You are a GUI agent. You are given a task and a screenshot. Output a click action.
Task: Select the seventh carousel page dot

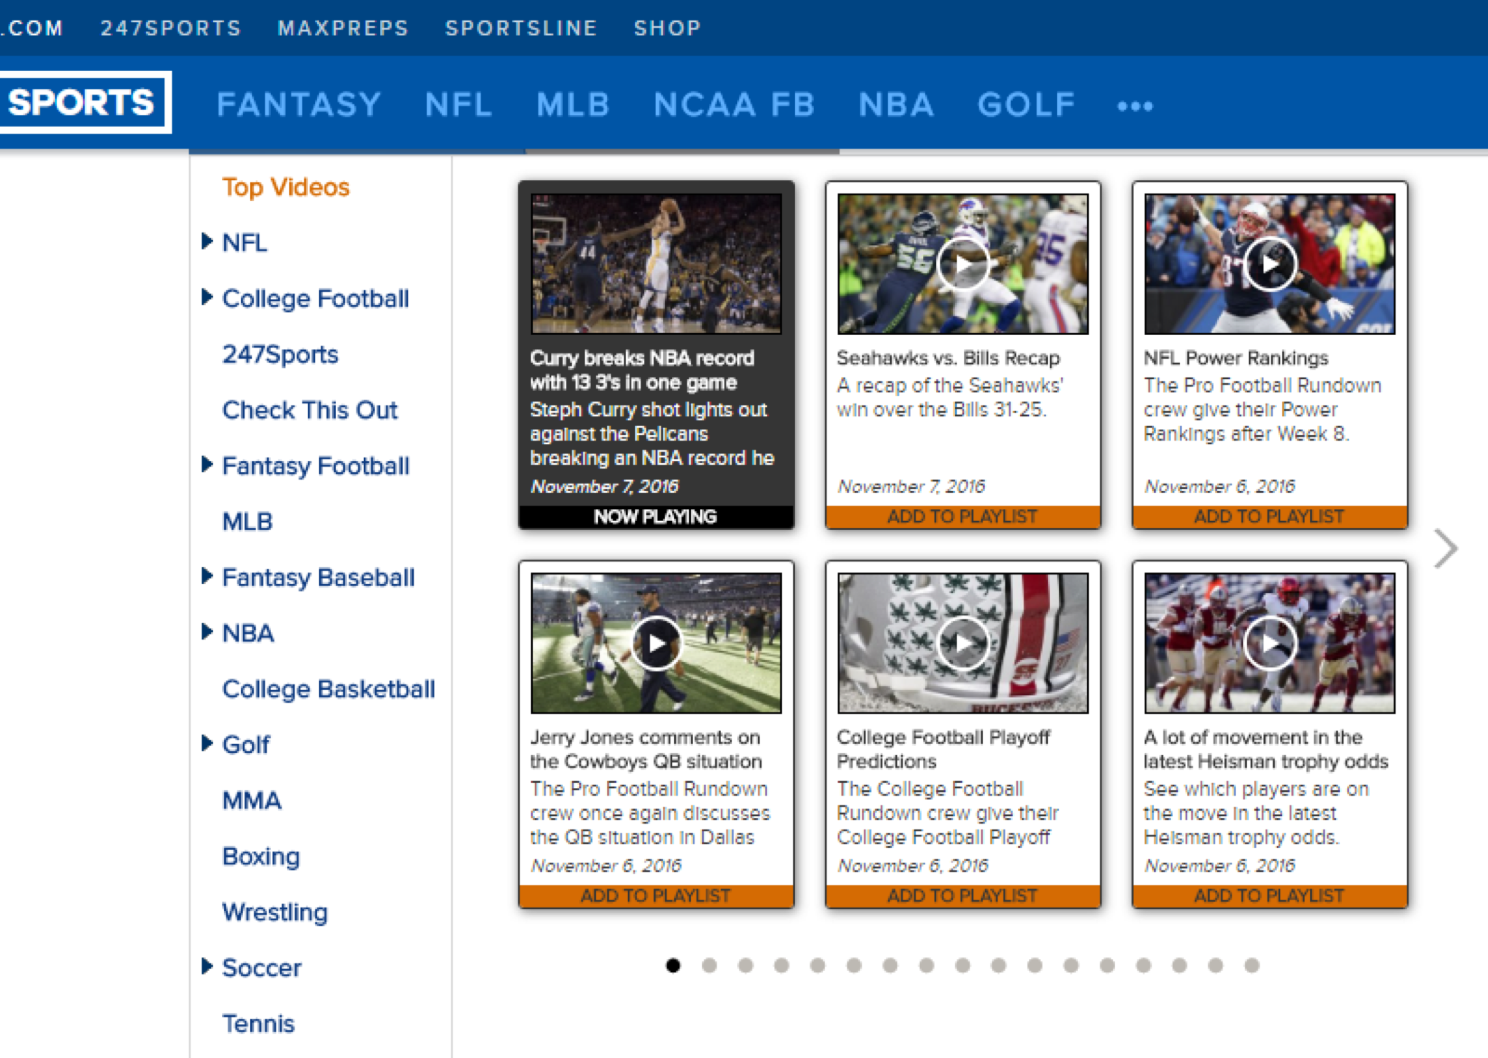890,966
